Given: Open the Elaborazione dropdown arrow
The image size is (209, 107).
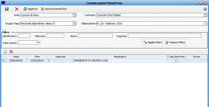Looking at the screenshot, I should [205, 24].
